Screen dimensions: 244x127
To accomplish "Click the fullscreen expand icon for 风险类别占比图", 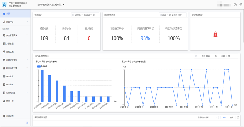I will pyautogui.click(x=238, y=118).
